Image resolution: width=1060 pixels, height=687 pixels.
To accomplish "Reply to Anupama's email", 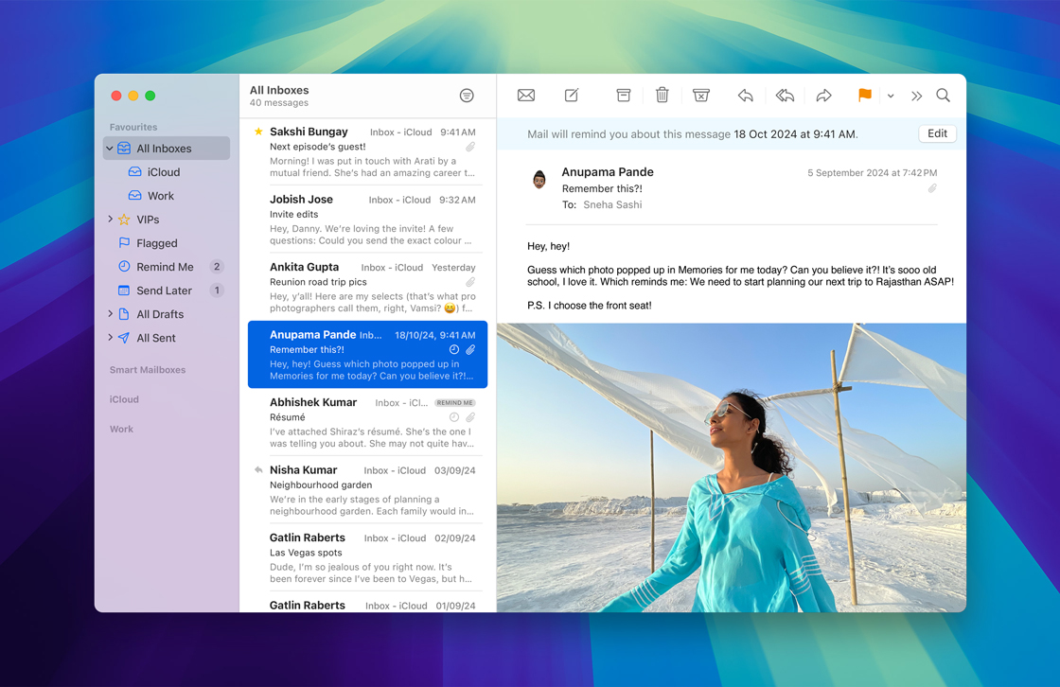I will point(746,96).
